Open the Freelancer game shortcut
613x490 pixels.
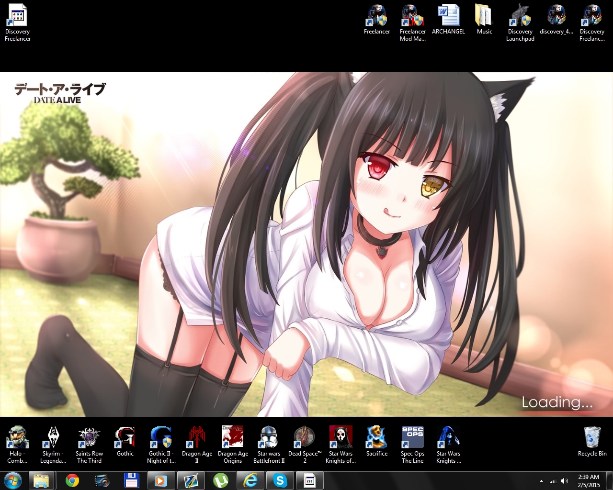[377, 20]
